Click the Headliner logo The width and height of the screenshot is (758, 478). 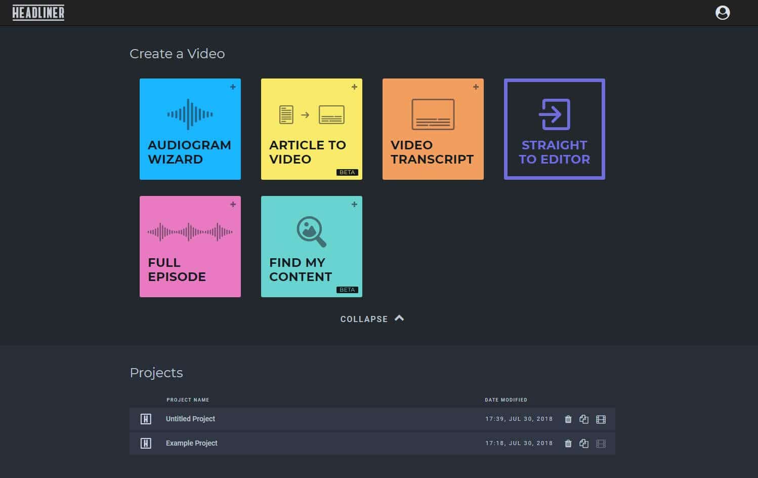click(x=38, y=13)
